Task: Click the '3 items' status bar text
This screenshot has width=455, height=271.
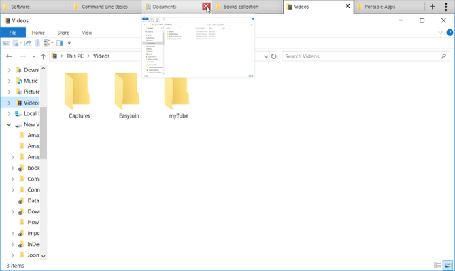Action: pyautogui.click(x=16, y=266)
